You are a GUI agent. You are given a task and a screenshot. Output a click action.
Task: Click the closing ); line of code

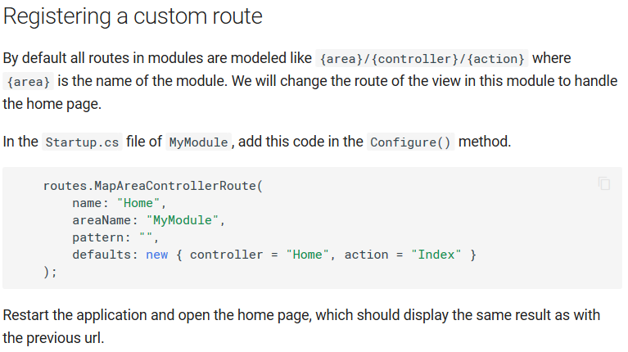pyautogui.click(x=50, y=272)
